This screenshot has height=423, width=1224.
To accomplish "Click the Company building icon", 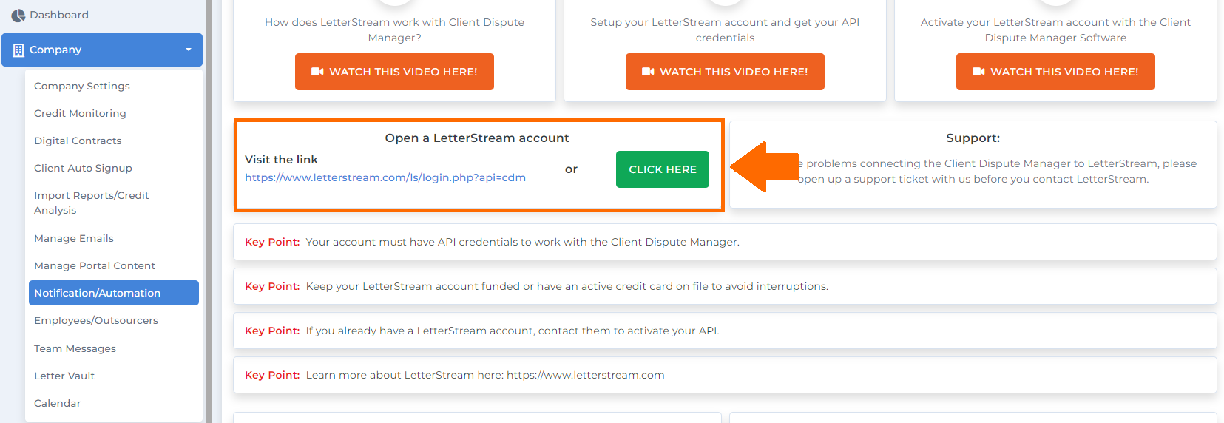I will click(18, 50).
